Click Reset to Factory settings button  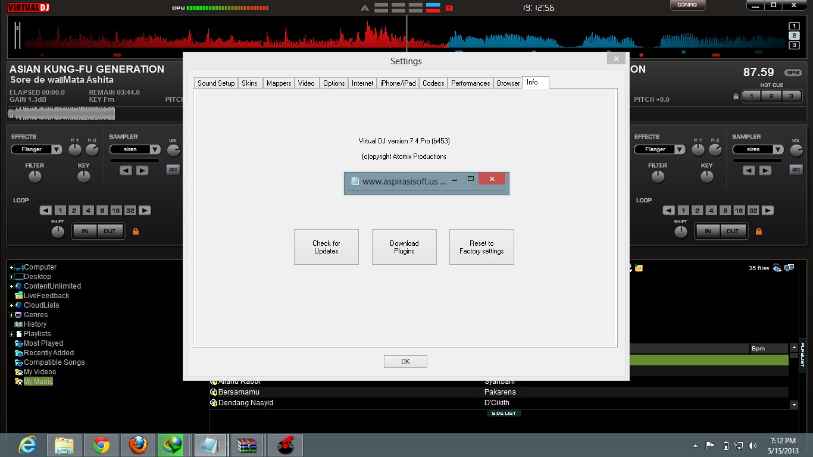[481, 247]
